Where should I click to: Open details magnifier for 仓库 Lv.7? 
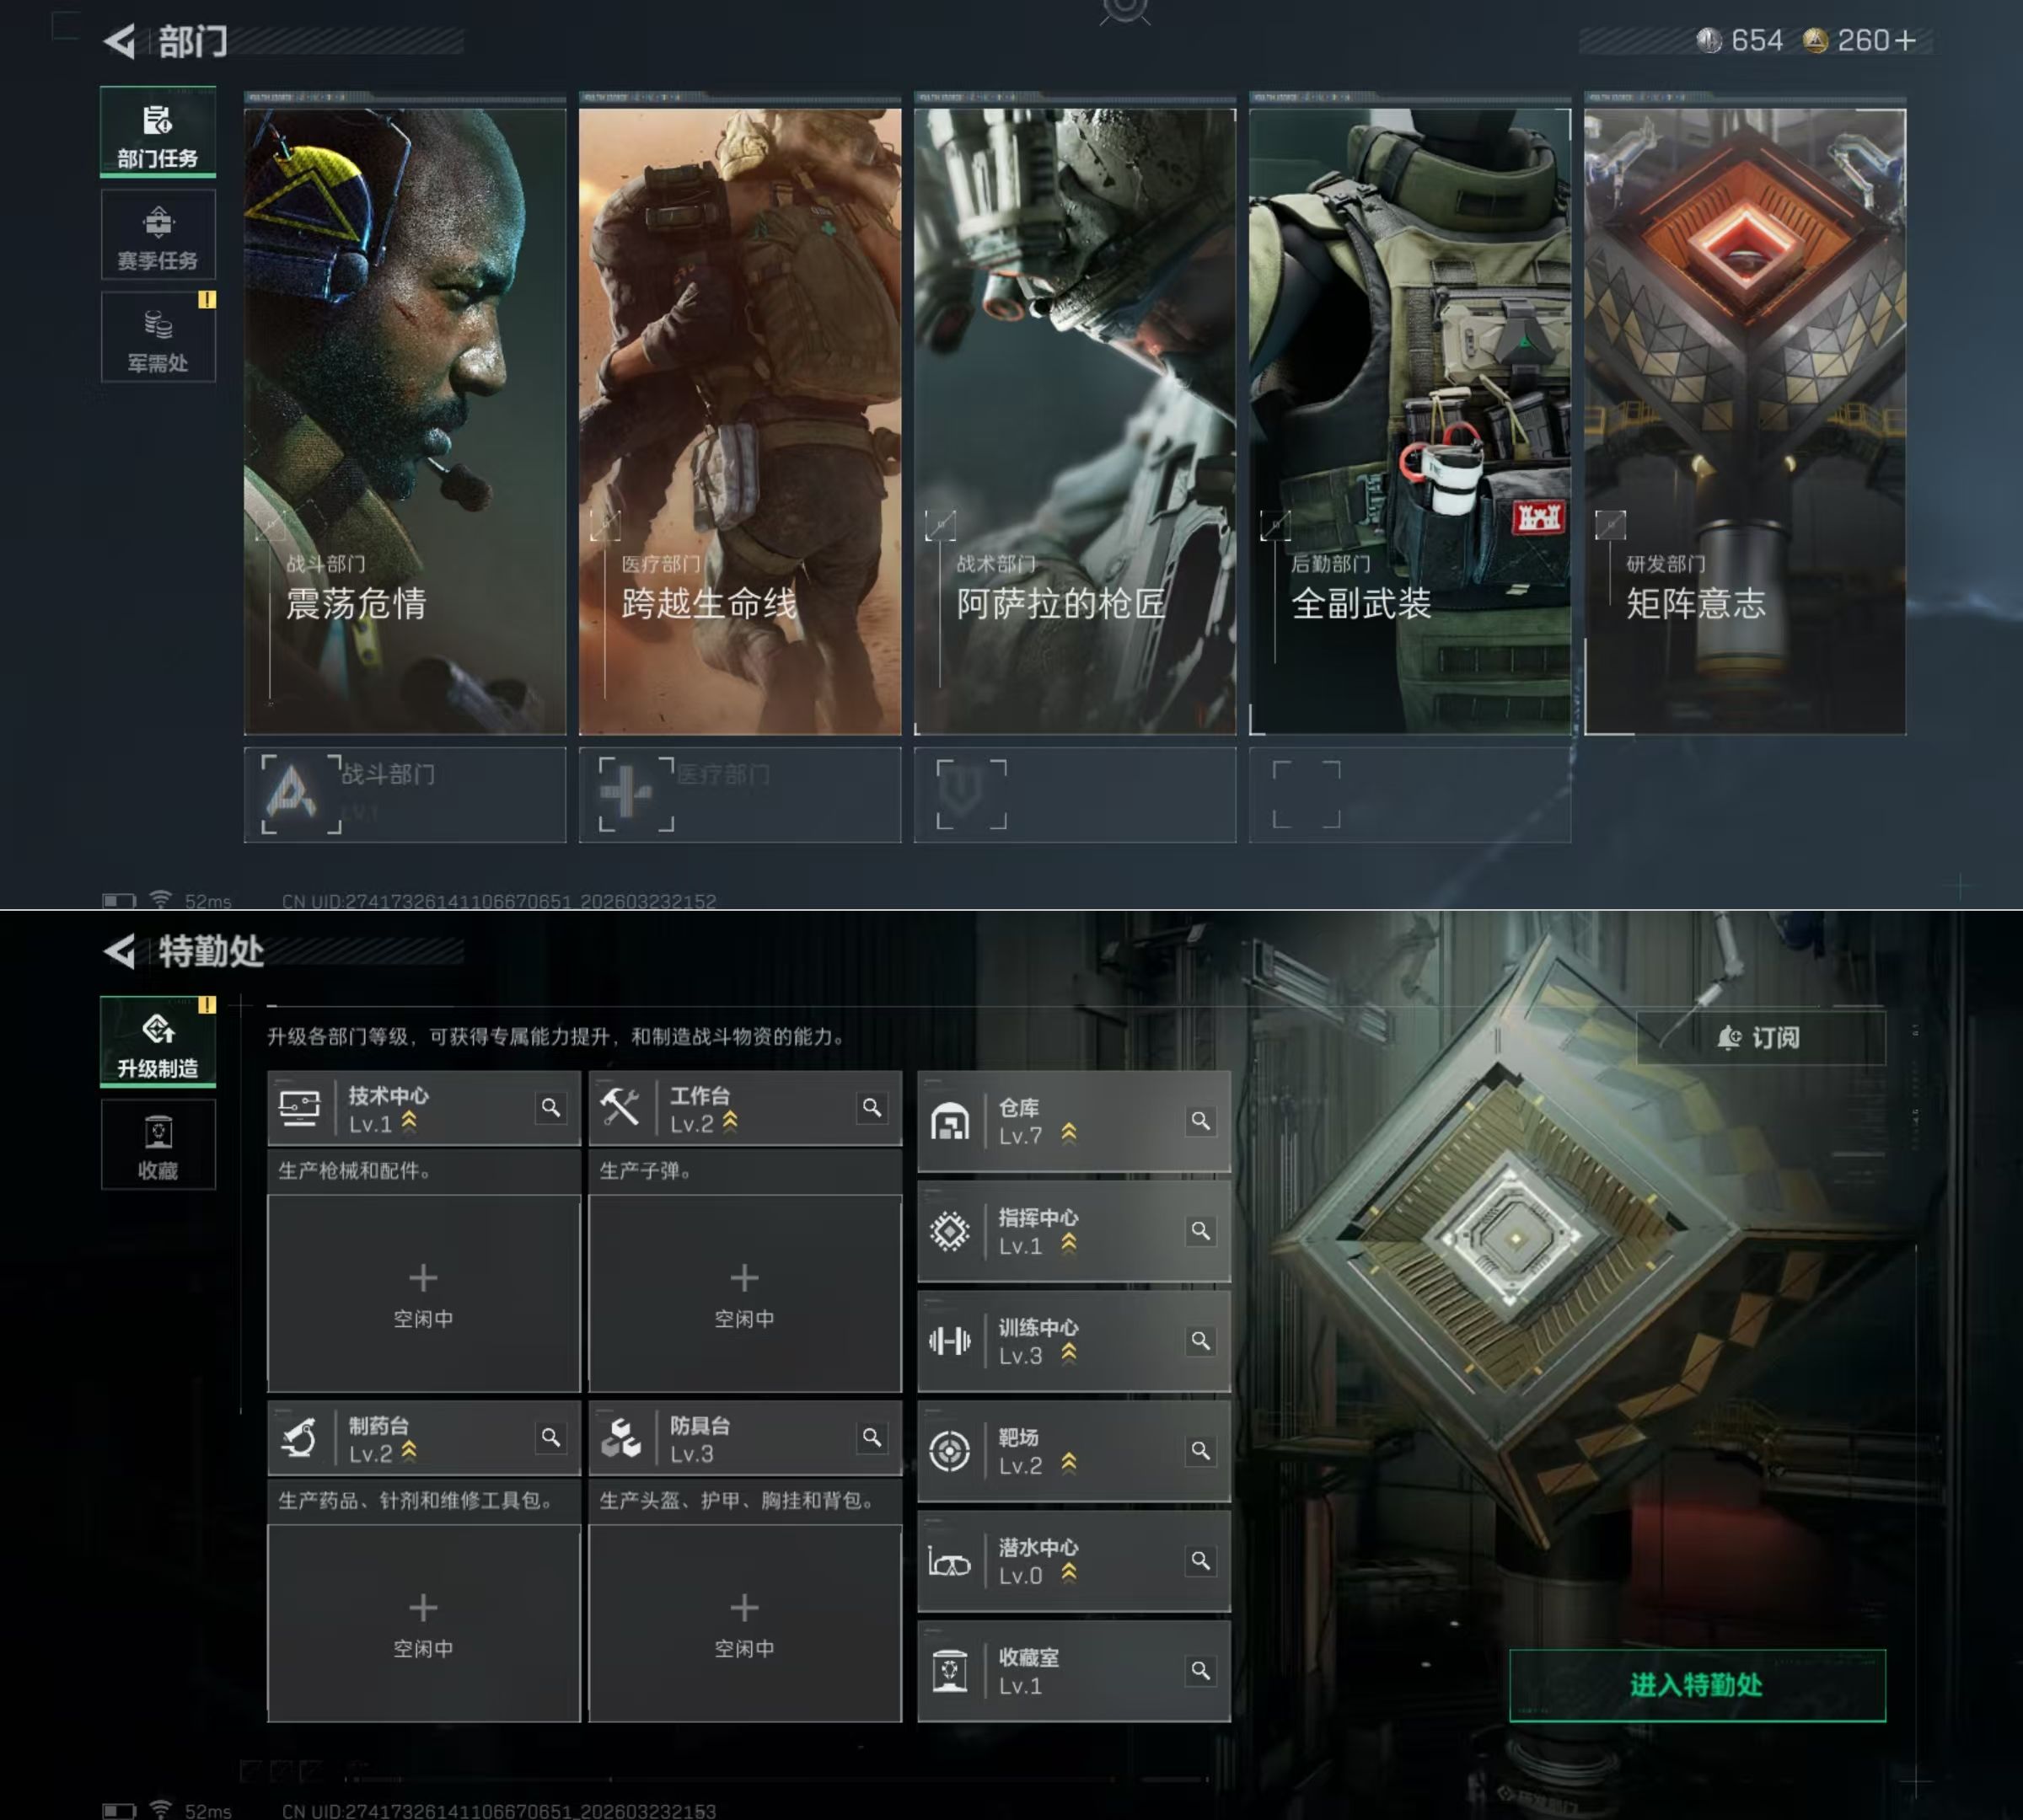[x=1199, y=1121]
